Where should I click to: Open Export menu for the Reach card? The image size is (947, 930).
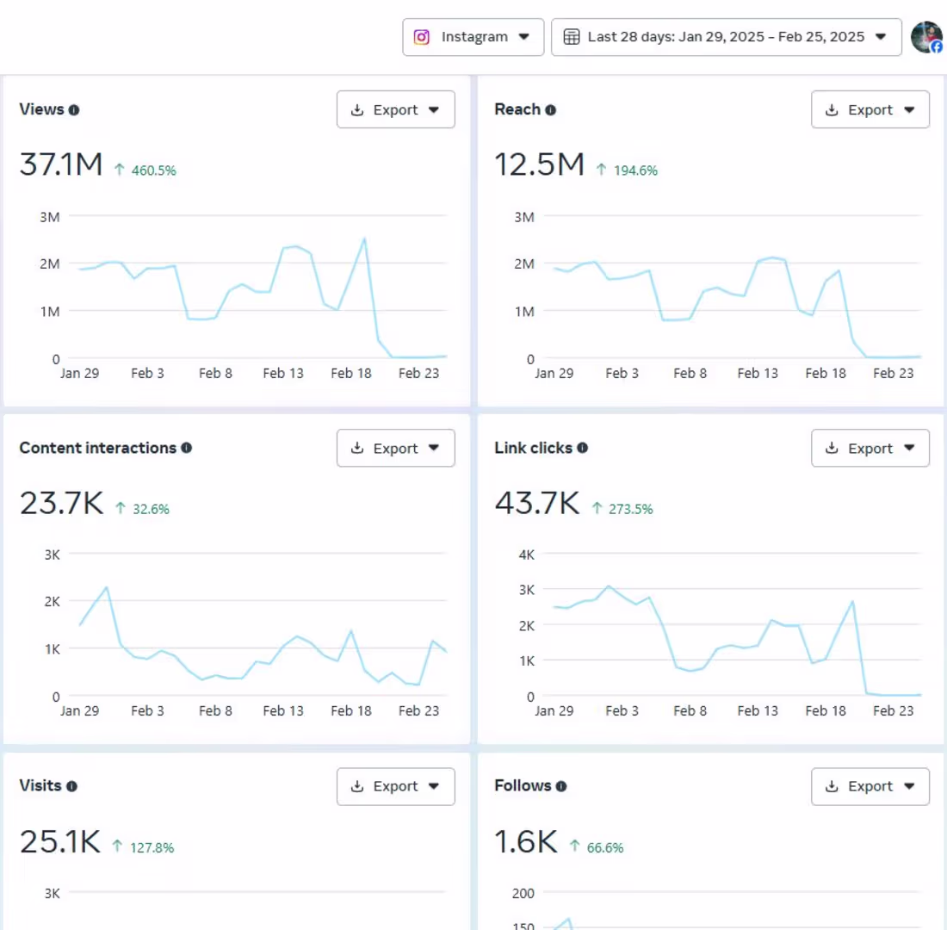[x=870, y=109]
